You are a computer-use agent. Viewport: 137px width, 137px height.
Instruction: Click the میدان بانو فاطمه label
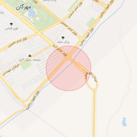pos(91,77)
